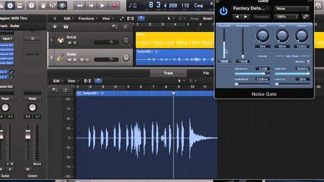Screen dimensions: 324x182
Task: Toggle Flex icon in tracks toolbar
Action: click(130, 18)
